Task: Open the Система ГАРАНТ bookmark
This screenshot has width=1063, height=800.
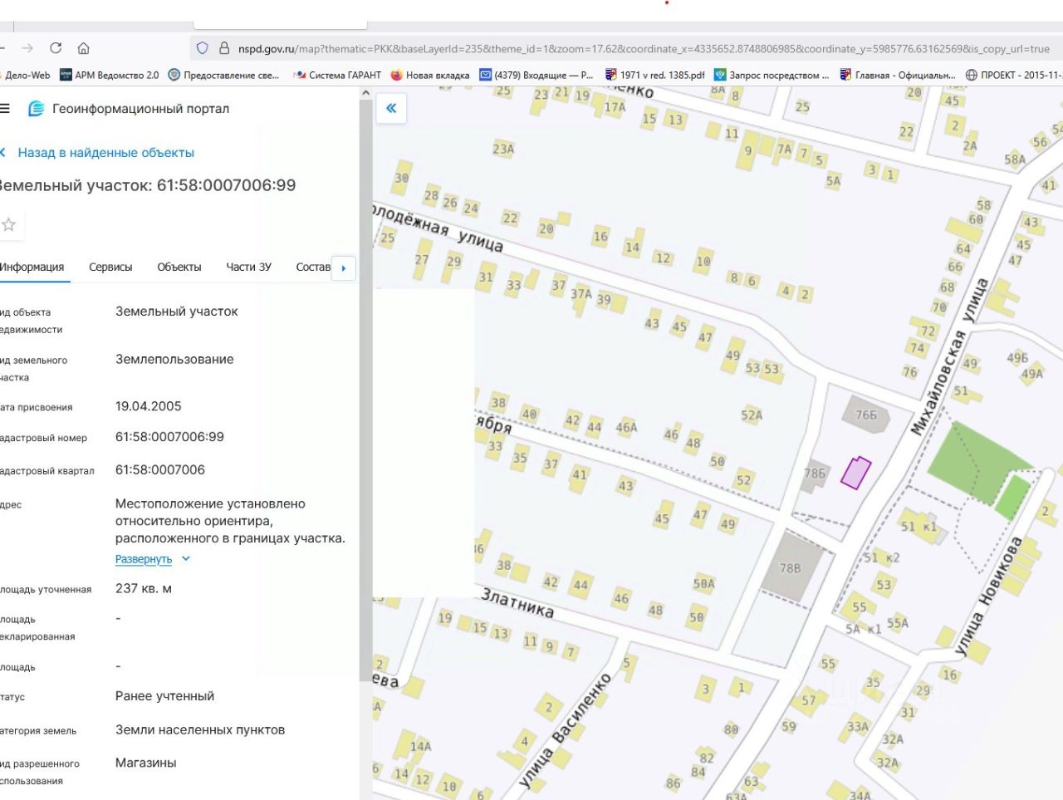Action: [x=337, y=75]
